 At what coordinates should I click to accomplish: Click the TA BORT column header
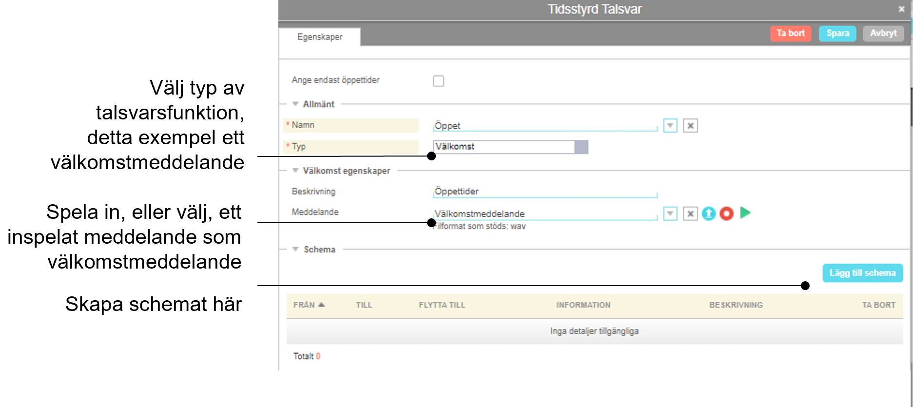[x=878, y=305]
